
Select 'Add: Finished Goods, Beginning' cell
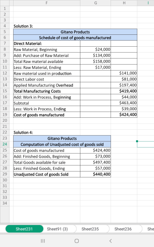tap(47, 156)
